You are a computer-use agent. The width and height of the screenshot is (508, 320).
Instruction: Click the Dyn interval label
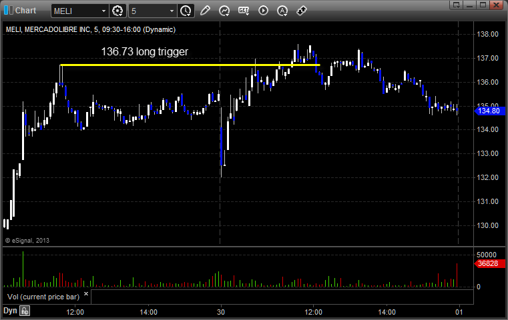tap(10, 311)
